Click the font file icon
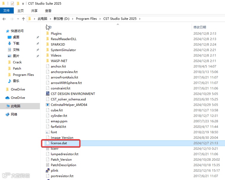This screenshot has width=225, height=180. coord(48,132)
